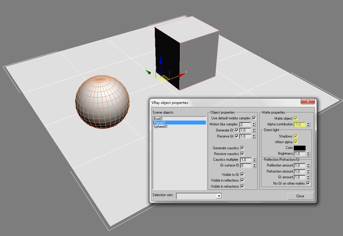
Task: Toggle the Receive GI checkbox
Action: point(237,136)
